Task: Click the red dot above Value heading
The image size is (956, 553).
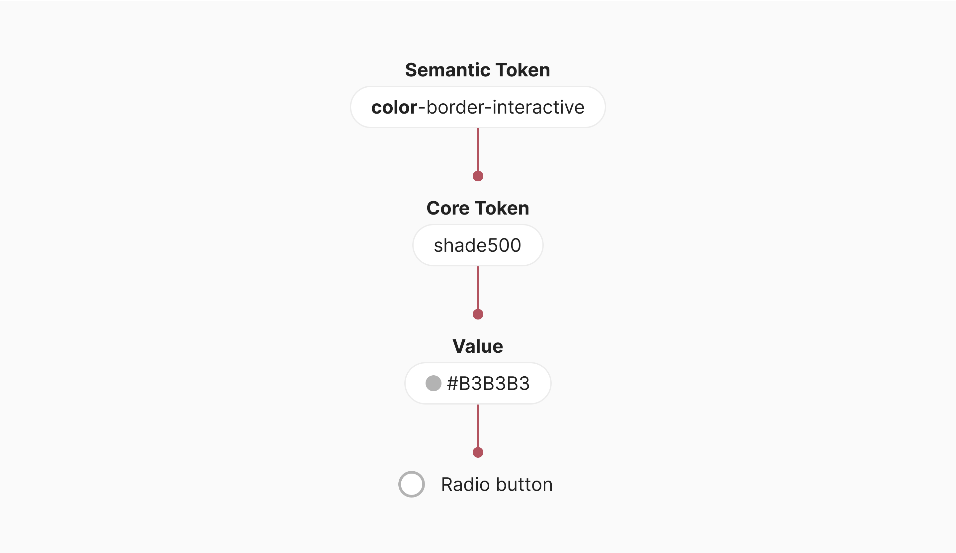Action: [478, 314]
